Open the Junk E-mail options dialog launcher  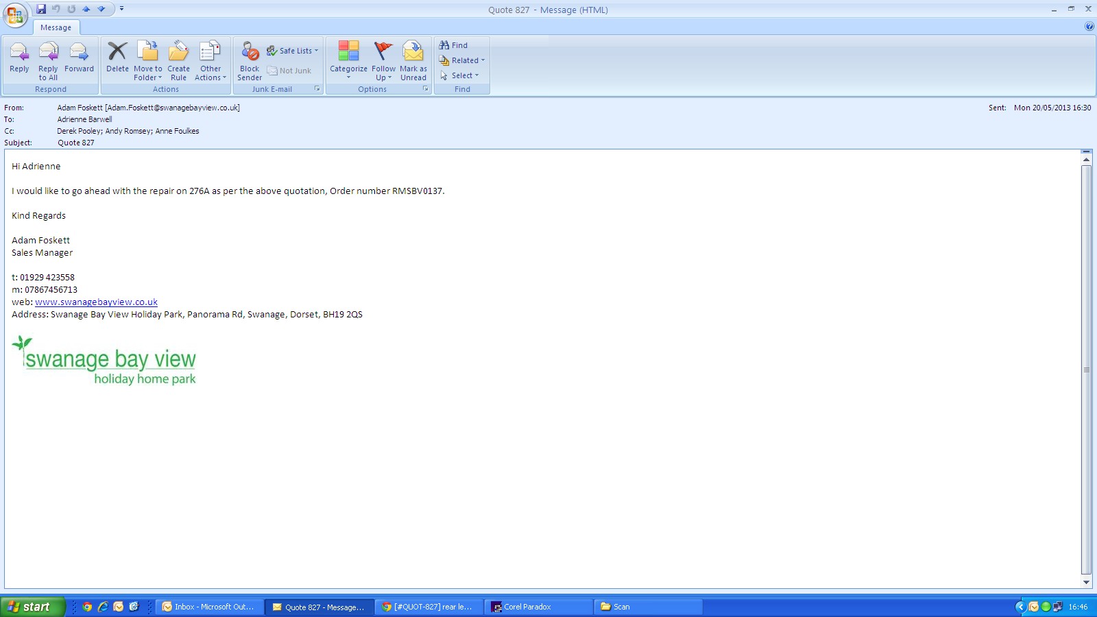coord(317,89)
